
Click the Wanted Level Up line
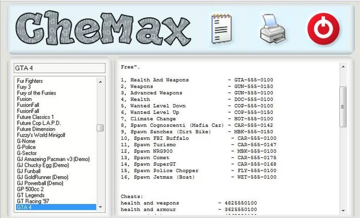click(197, 112)
